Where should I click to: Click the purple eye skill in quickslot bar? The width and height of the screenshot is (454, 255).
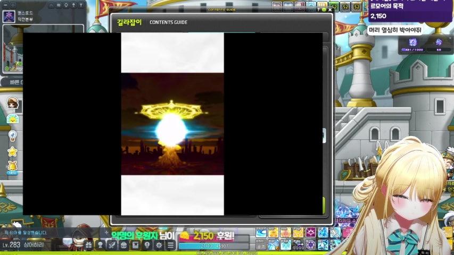pos(310,232)
